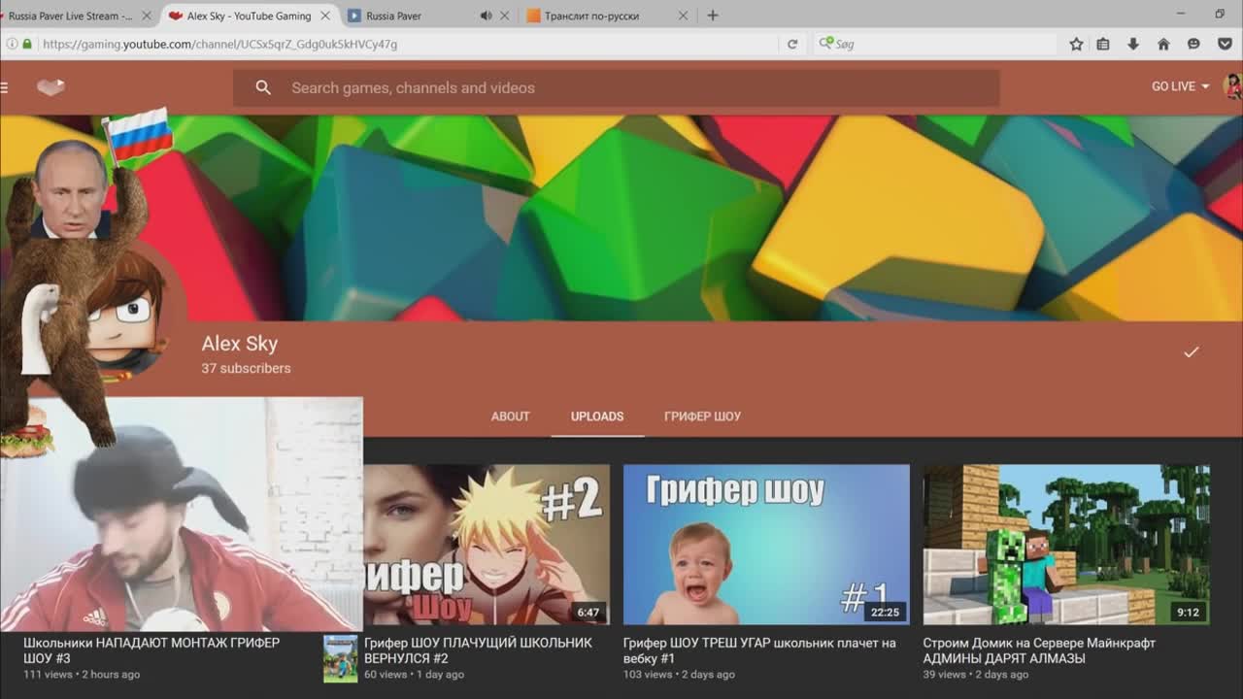
Task: Click the Minecraft game icon beside video #2
Action: (x=340, y=658)
